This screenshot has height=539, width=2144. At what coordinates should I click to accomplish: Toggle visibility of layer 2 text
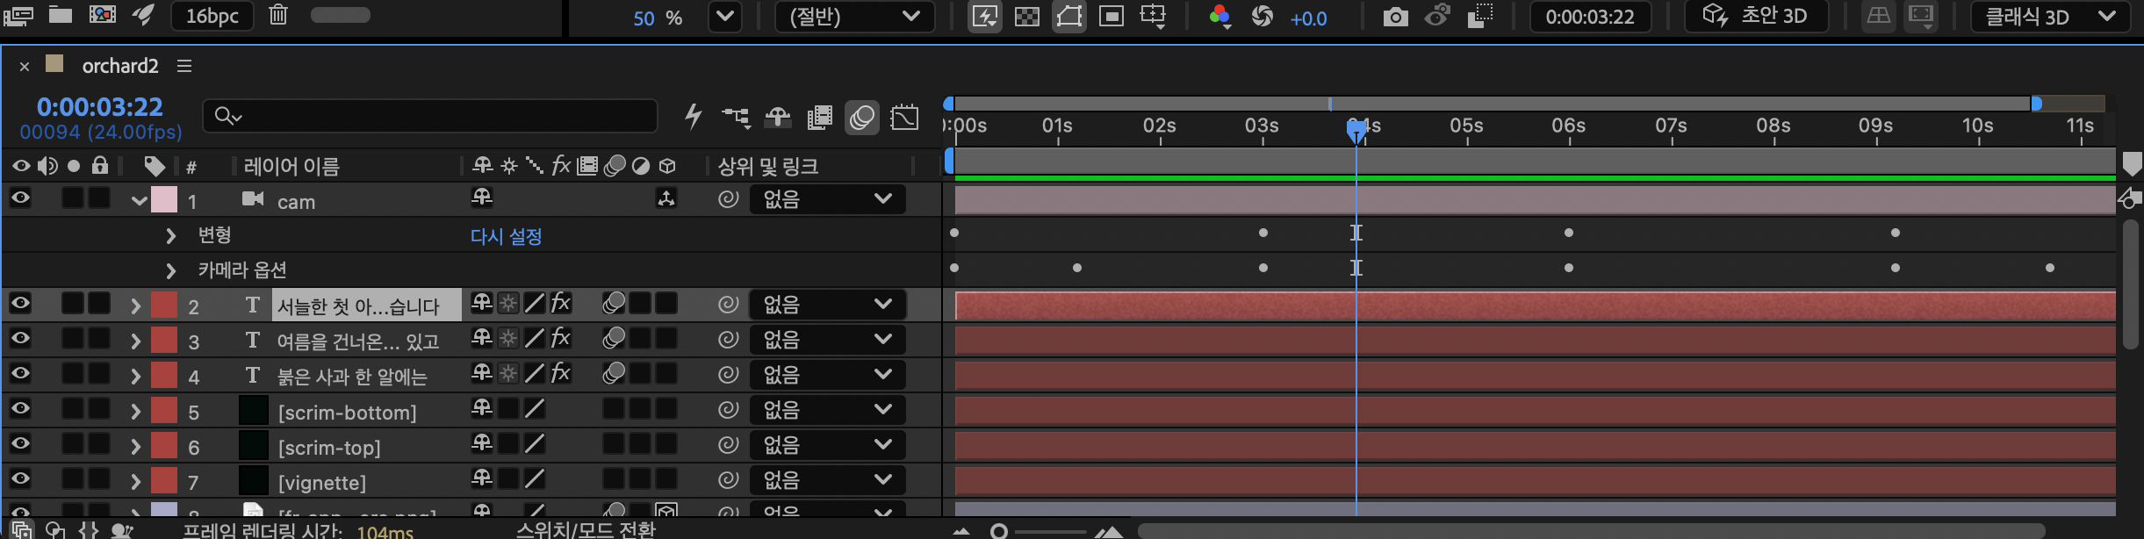(20, 304)
